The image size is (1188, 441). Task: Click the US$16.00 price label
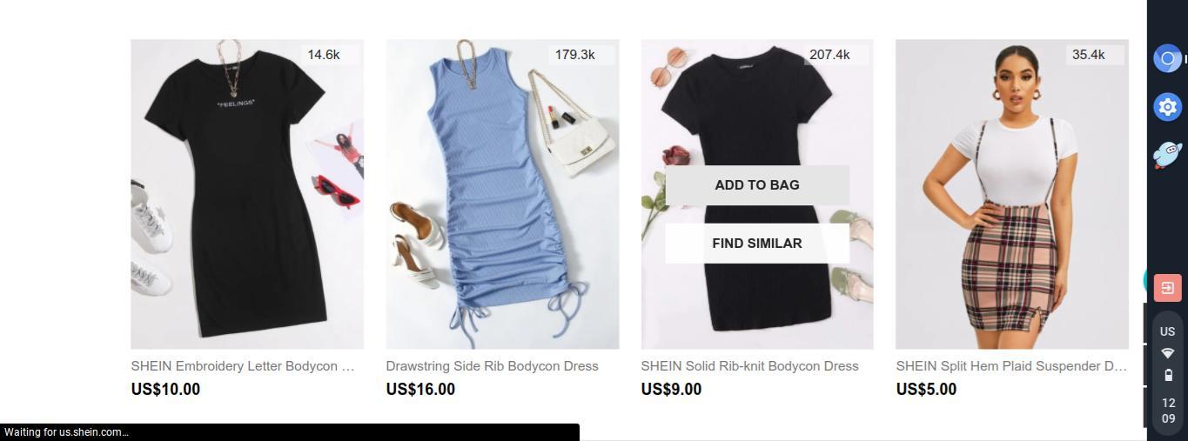420,390
